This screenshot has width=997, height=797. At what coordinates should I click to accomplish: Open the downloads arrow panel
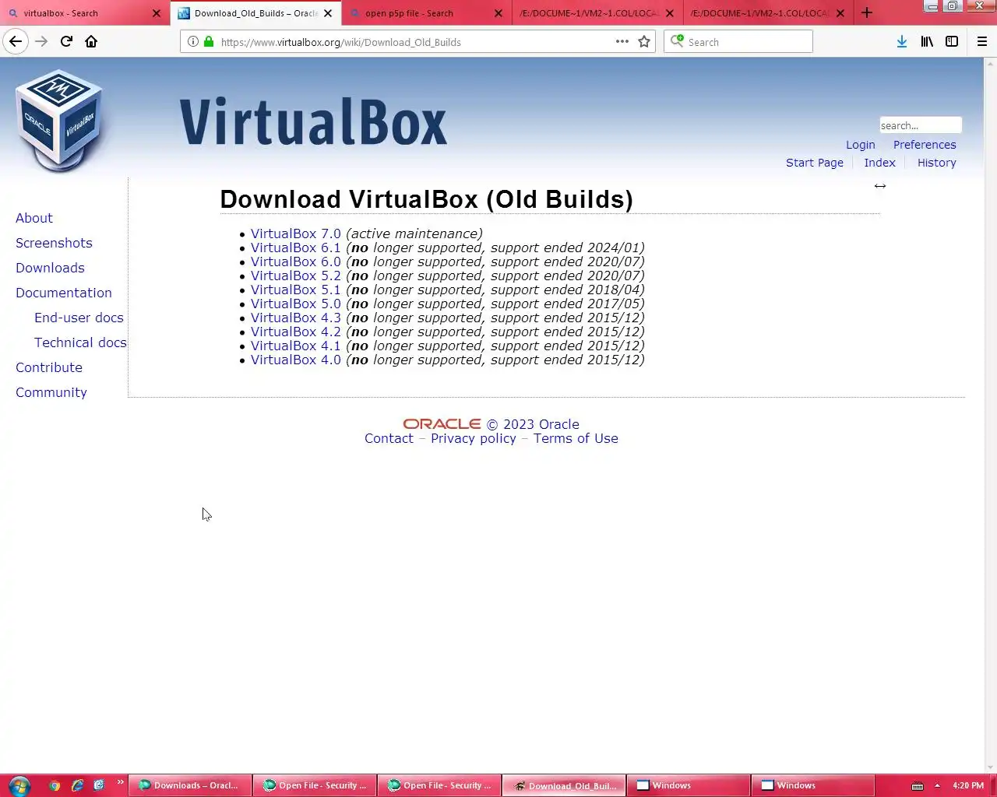pyautogui.click(x=901, y=41)
